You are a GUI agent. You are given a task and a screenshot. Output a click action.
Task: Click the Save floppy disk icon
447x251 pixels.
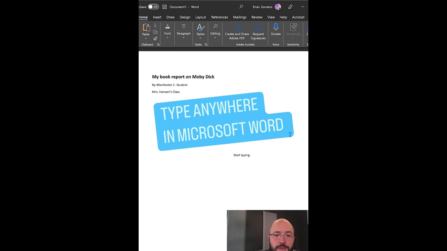[164, 7]
